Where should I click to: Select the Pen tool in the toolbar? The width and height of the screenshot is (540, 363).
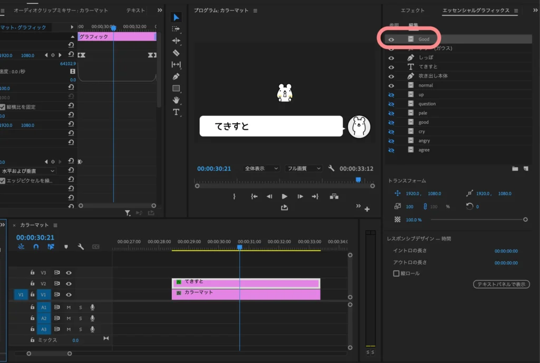pyautogui.click(x=176, y=76)
